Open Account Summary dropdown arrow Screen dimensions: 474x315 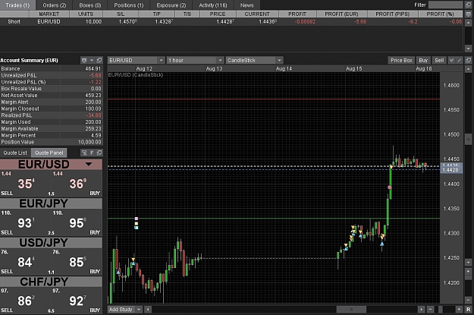tap(92, 60)
